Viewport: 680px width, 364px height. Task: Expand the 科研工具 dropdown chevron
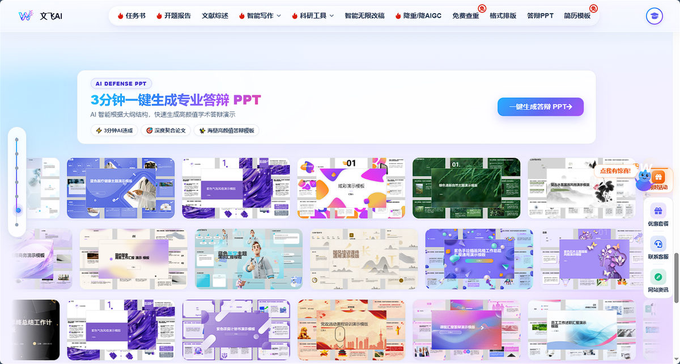pos(331,16)
